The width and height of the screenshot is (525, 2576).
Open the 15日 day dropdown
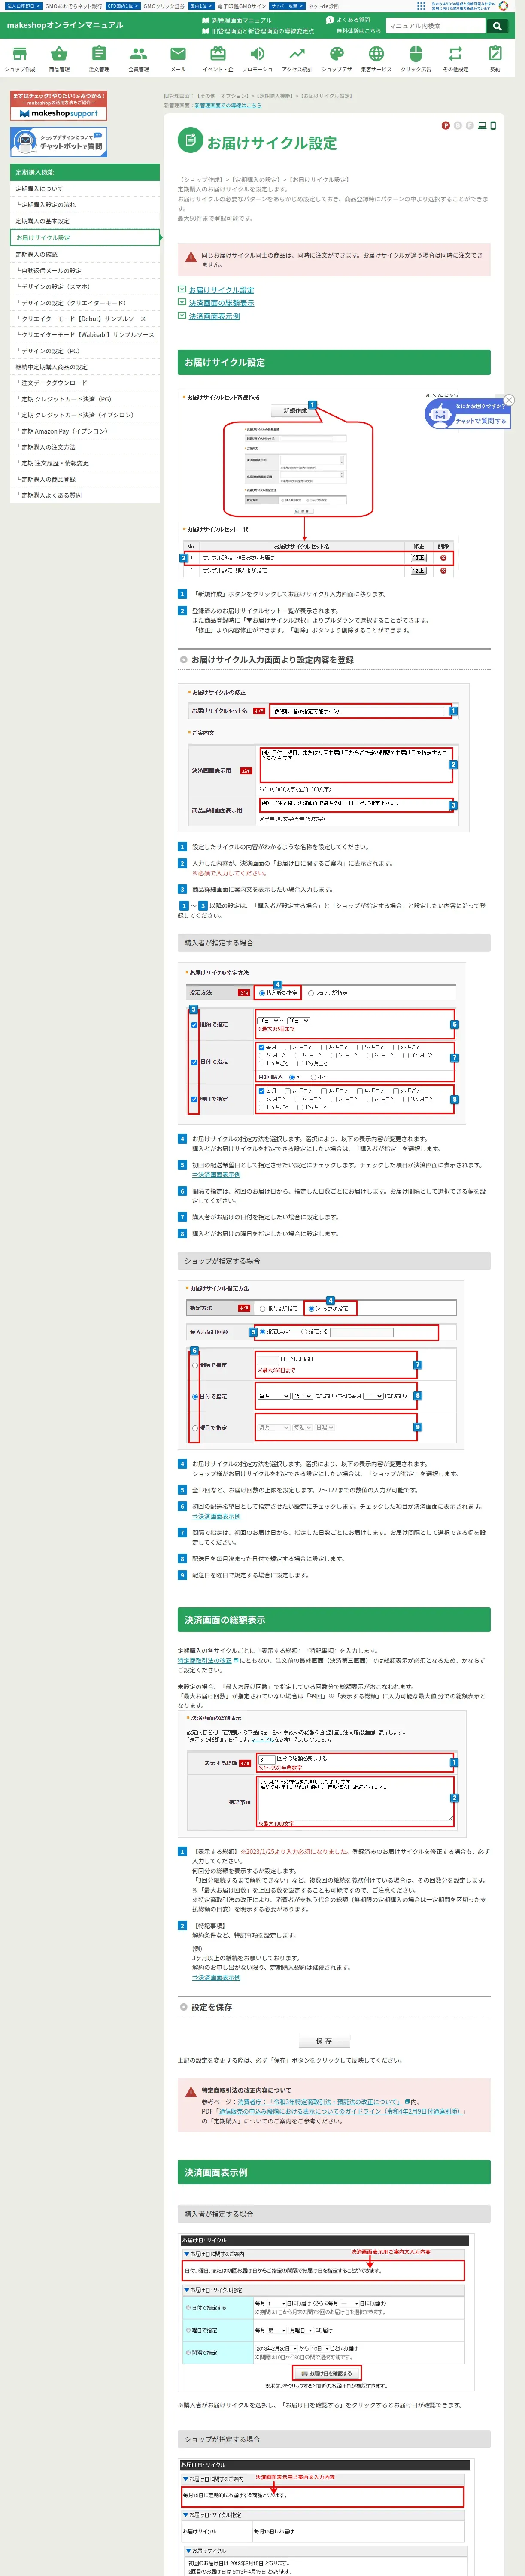coord(302,1396)
